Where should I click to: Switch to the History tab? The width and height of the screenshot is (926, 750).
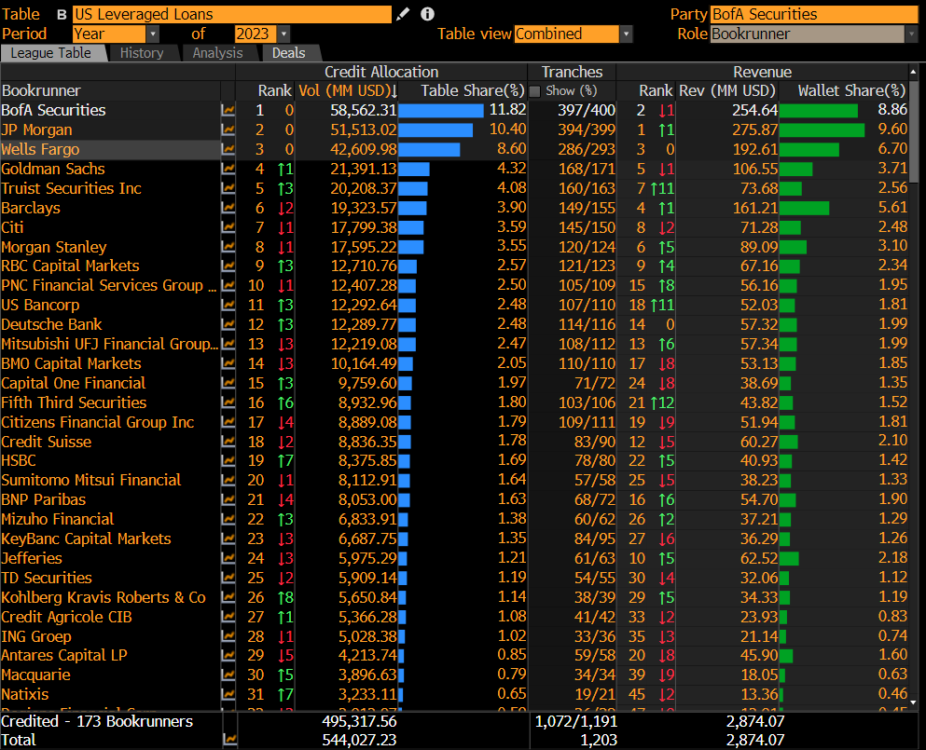(142, 53)
